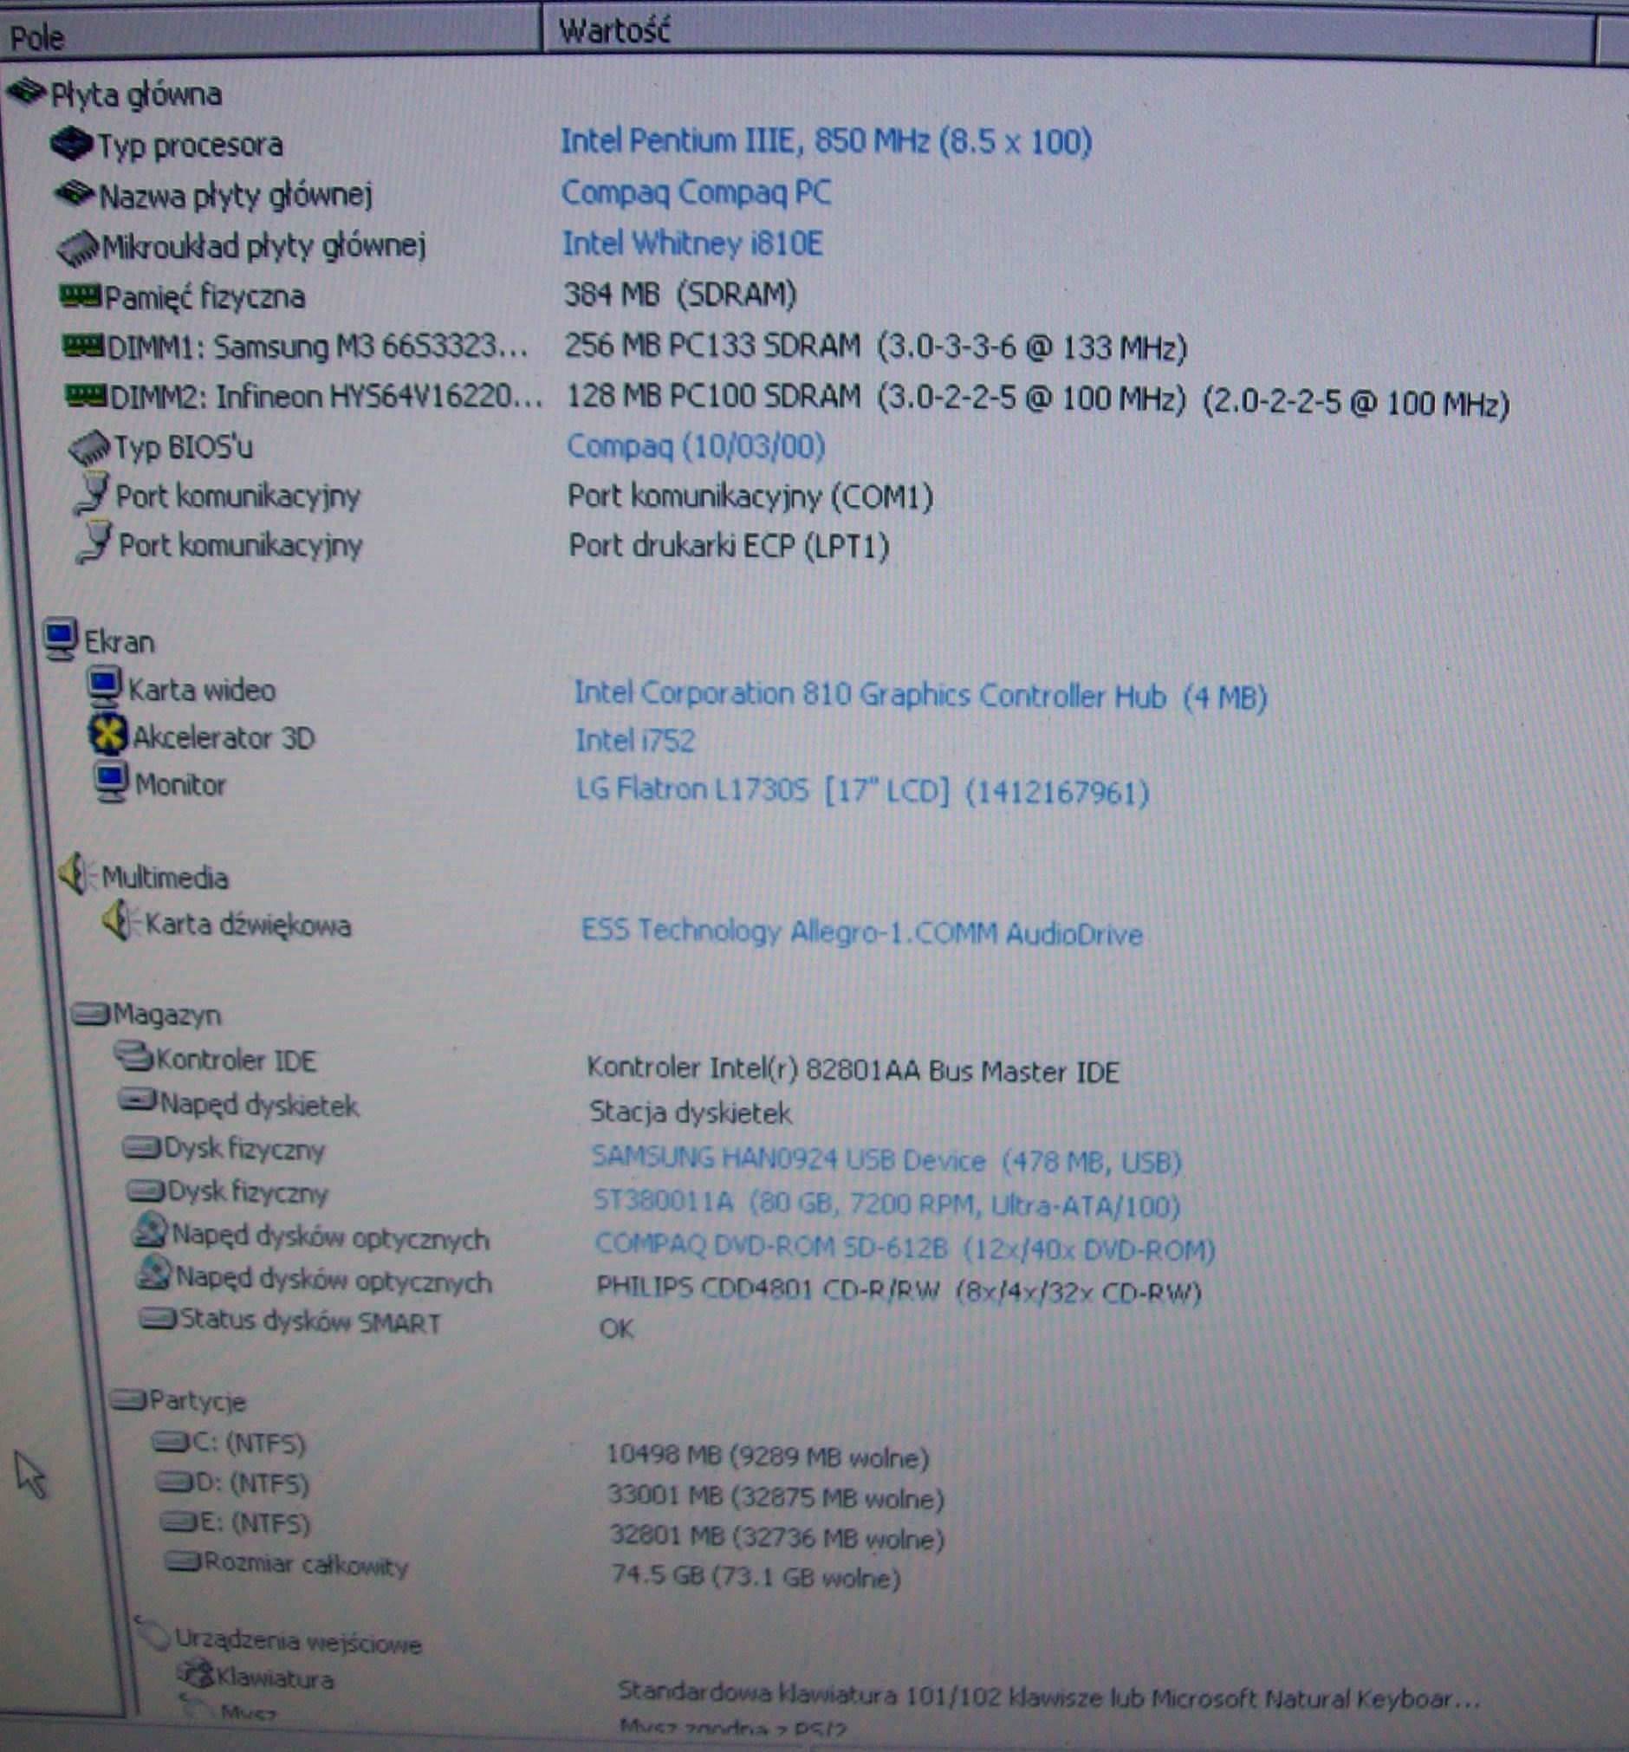The width and height of the screenshot is (1629, 1752).
Task: Click the DIMM1 Samsung memory icon
Action: click(x=84, y=345)
